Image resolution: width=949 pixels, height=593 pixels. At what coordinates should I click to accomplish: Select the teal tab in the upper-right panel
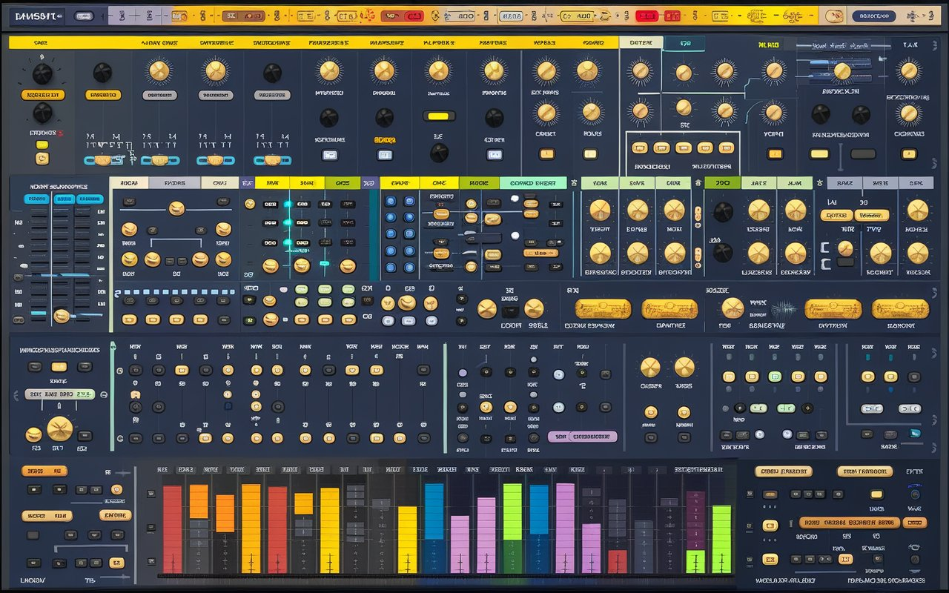[x=684, y=44]
